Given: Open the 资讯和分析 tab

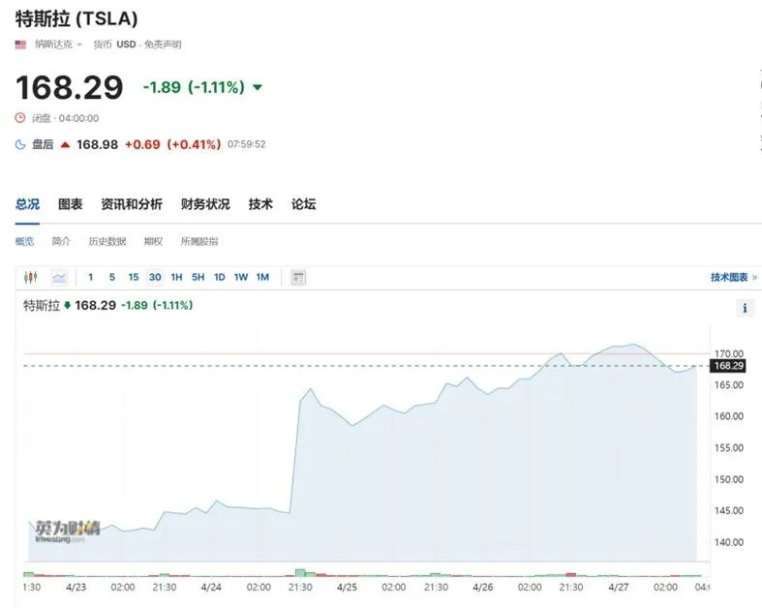Looking at the screenshot, I should pos(132,204).
